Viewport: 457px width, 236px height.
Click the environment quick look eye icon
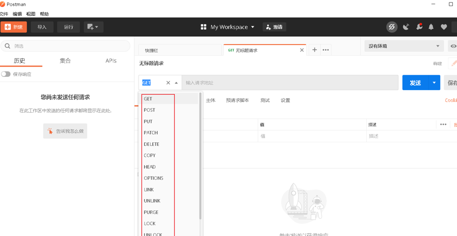click(x=453, y=46)
